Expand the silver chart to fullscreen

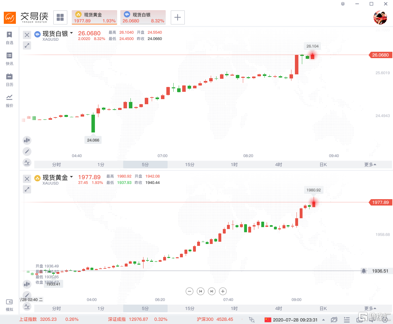tap(27, 46)
